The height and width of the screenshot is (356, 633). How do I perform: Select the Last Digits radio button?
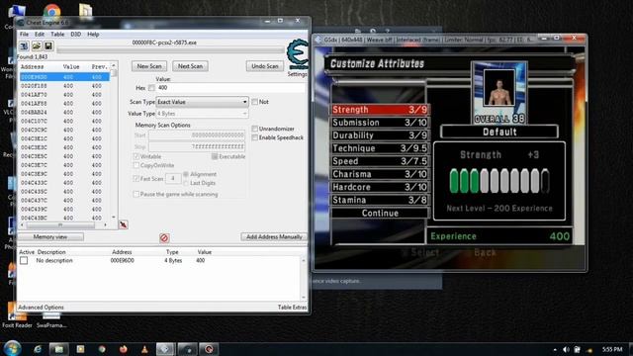pyautogui.click(x=186, y=183)
